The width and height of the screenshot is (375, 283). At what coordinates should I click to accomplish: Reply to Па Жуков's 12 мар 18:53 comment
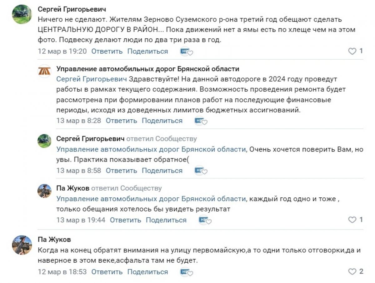(107, 271)
